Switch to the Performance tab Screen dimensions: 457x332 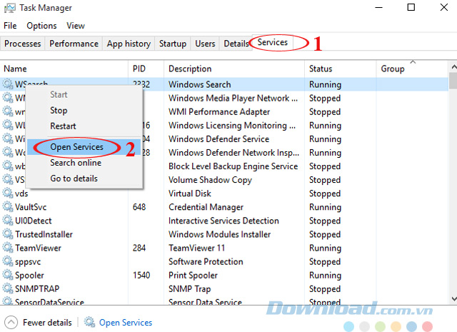click(x=74, y=44)
